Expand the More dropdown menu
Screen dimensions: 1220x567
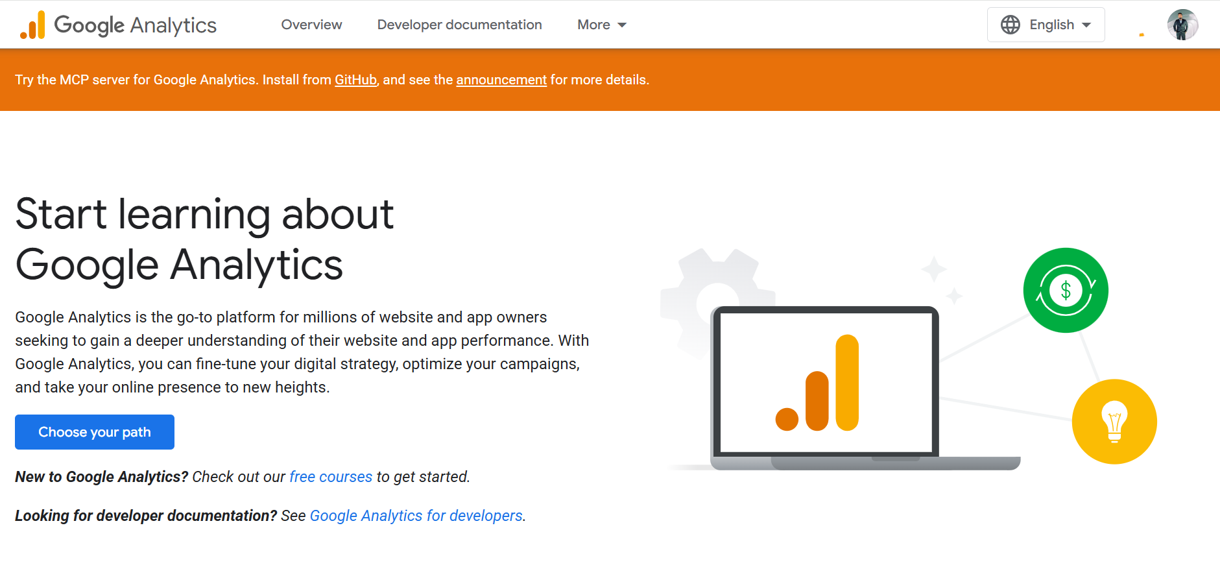[601, 25]
